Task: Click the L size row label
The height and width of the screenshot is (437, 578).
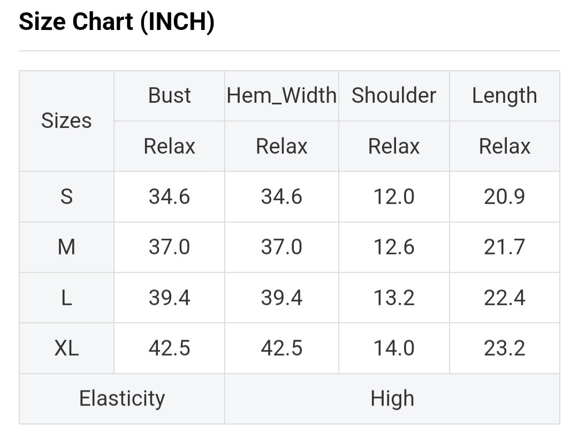Action: [x=66, y=298]
